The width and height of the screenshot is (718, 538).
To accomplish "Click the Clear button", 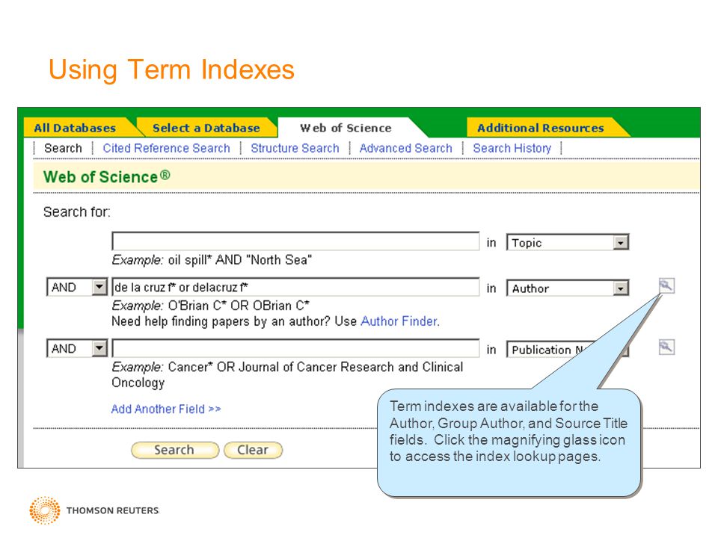I will [x=253, y=450].
